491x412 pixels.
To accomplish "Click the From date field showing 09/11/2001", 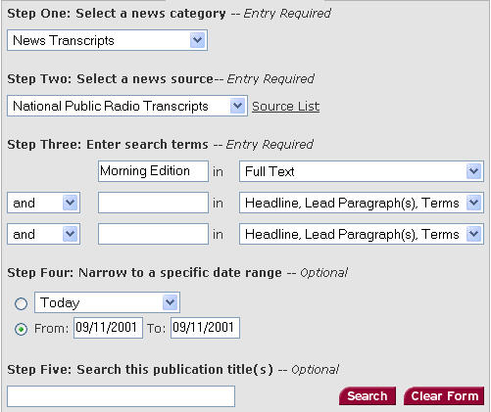I will coord(108,328).
